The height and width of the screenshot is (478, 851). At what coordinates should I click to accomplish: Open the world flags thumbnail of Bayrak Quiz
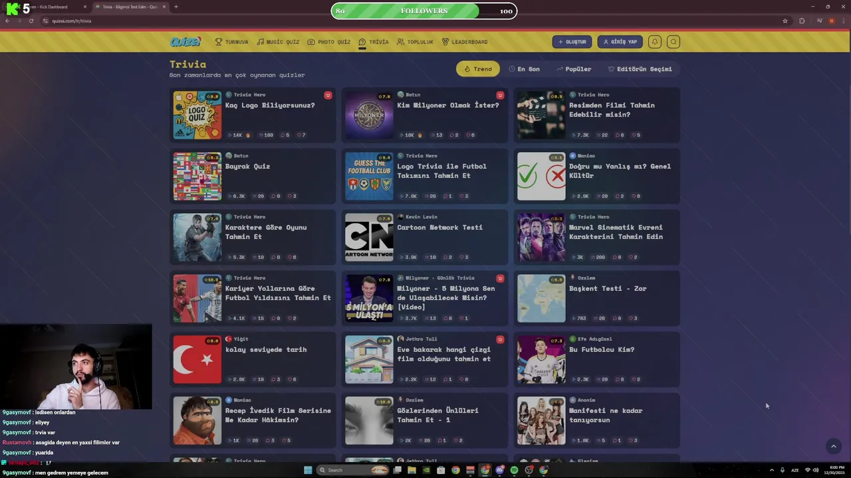click(197, 176)
